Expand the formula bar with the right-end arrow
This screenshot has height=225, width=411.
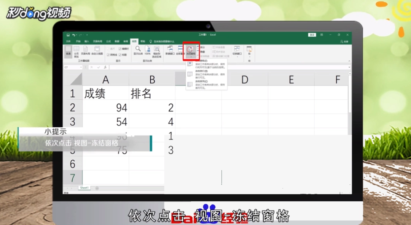pos(349,67)
